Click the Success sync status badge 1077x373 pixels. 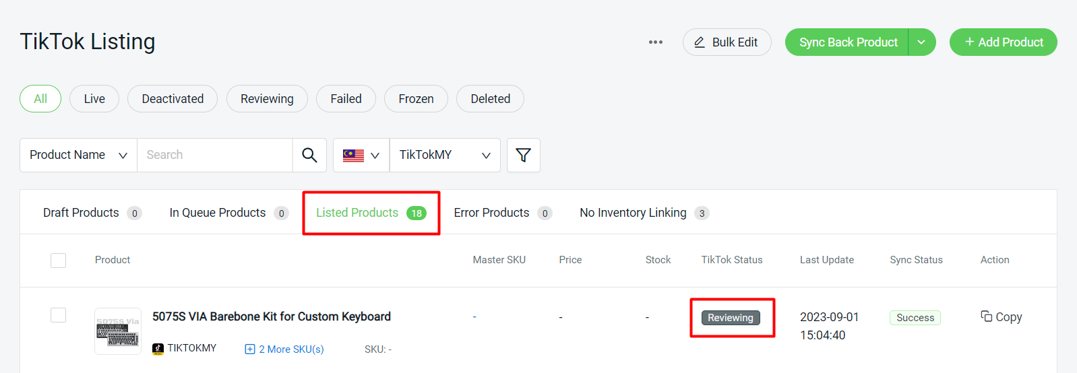coord(915,318)
